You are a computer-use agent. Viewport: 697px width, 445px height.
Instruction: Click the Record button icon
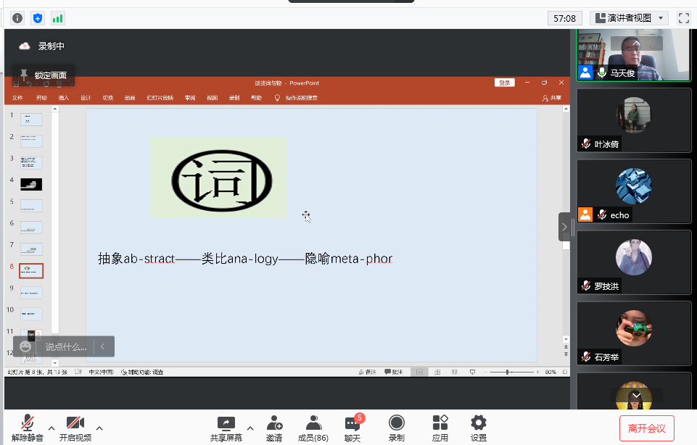[396, 423]
